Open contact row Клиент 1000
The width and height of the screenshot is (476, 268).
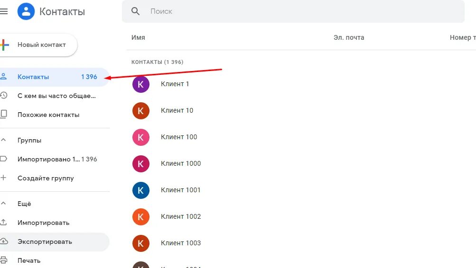tap(301, 164)
